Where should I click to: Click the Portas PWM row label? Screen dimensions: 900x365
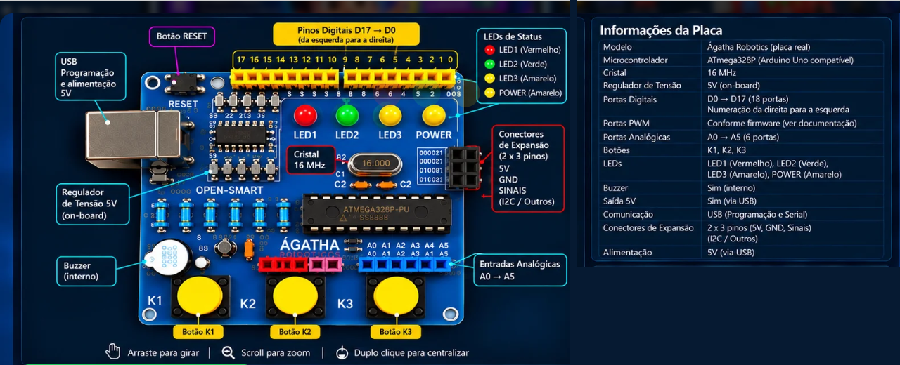[626, 124]
